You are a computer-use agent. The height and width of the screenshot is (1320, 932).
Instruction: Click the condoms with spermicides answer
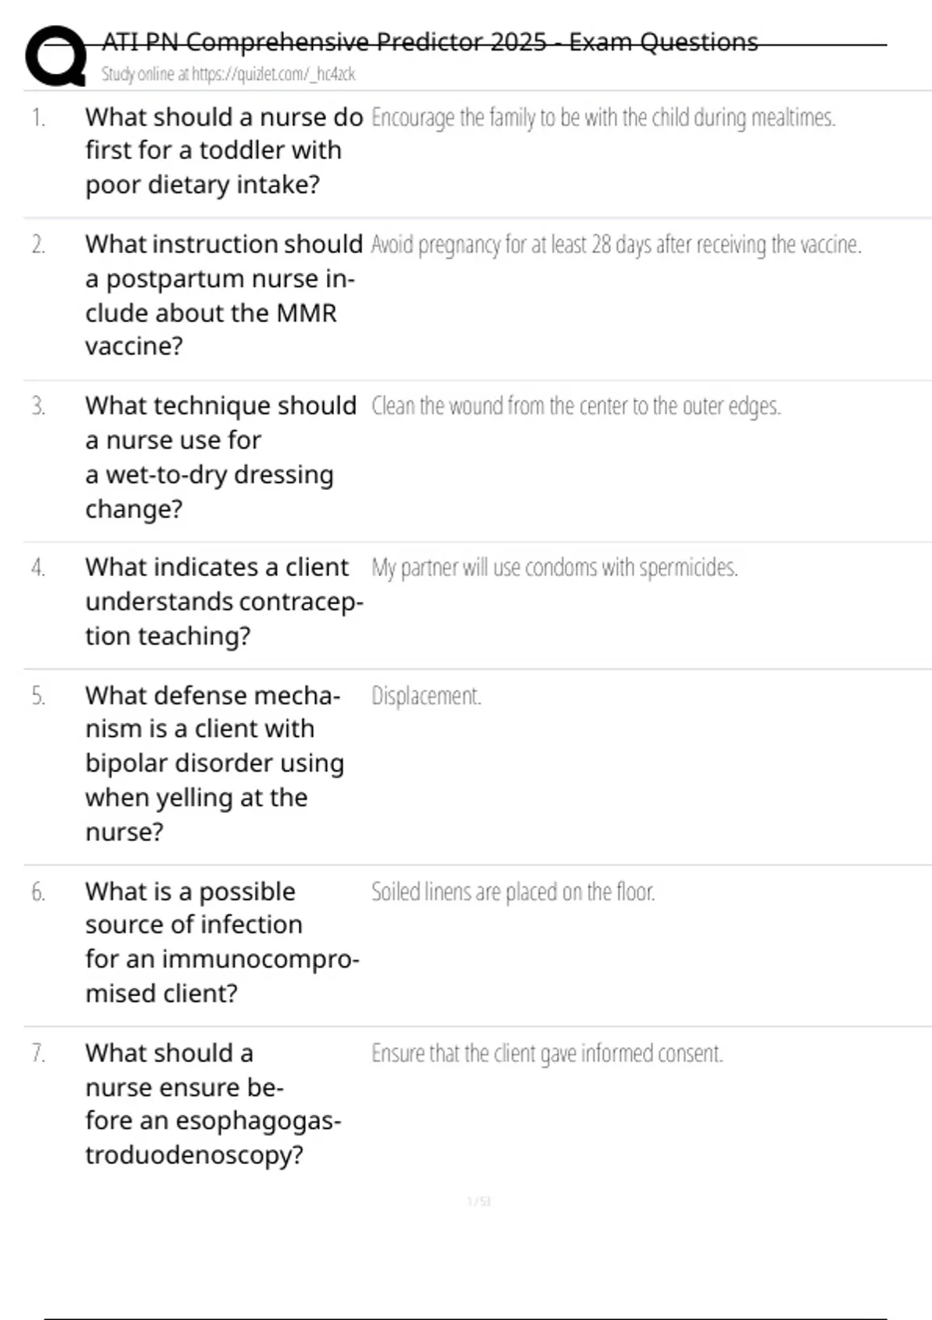click(554, 568)
